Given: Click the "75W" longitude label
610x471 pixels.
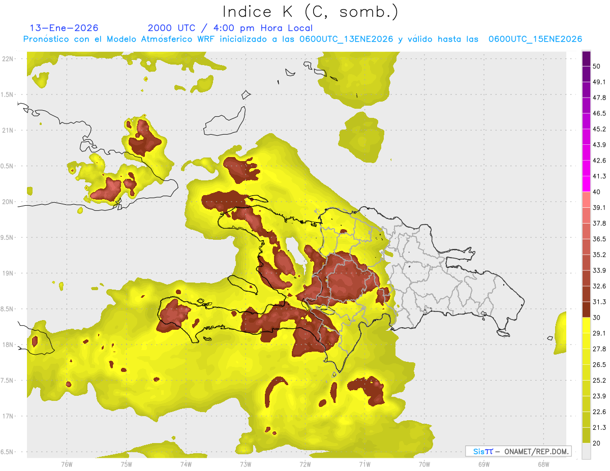Looking at the screenshot, I should (x=127, y=464).
